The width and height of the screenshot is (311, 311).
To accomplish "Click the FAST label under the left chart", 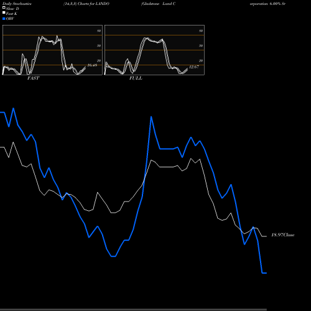I will click(x=33, y=78).
